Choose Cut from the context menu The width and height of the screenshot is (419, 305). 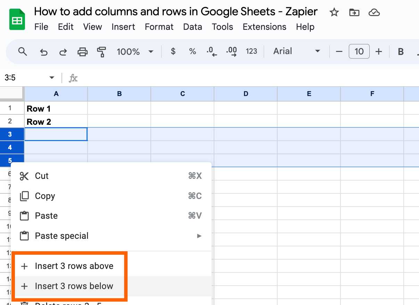point(111,176)
